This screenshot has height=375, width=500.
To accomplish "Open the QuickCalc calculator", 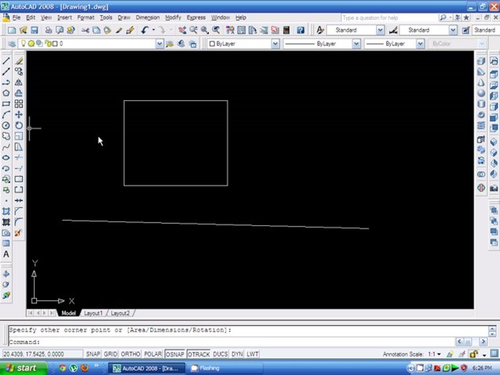I will pos(286,30).
